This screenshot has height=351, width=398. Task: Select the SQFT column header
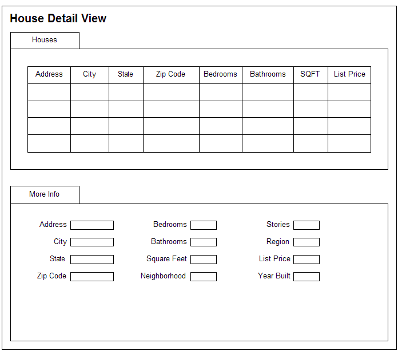pos(311,75)
